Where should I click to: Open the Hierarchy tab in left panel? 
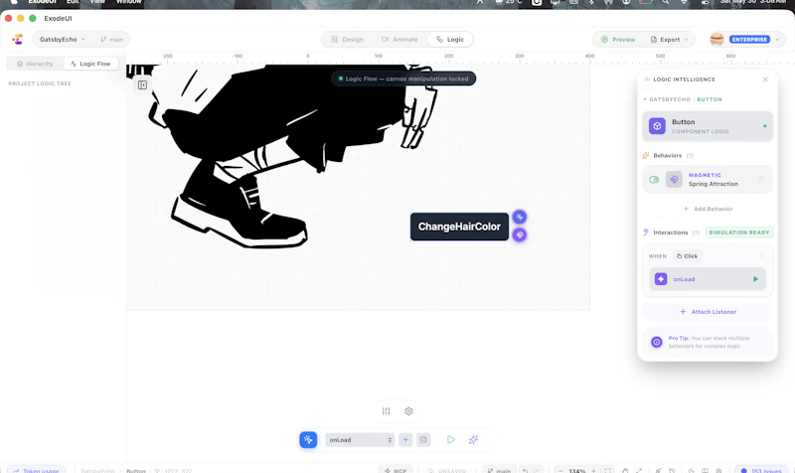click(x=35, y=64)
